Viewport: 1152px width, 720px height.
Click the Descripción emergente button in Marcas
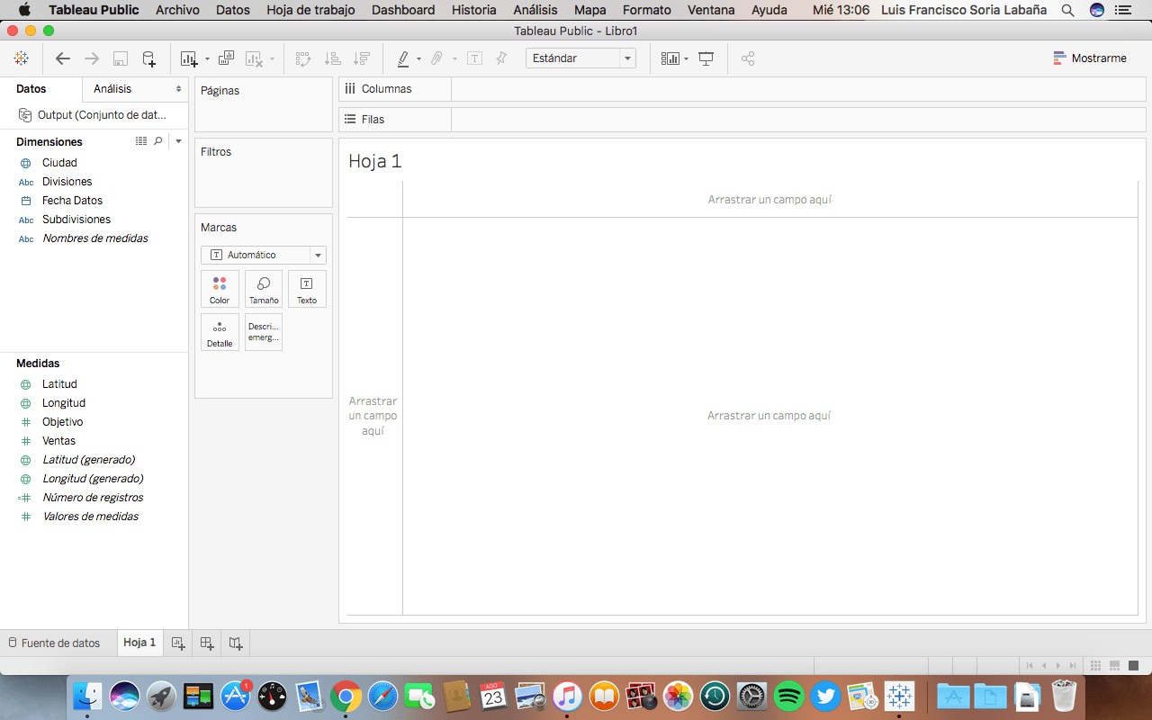pyautogui.click(x=264, y=332)
